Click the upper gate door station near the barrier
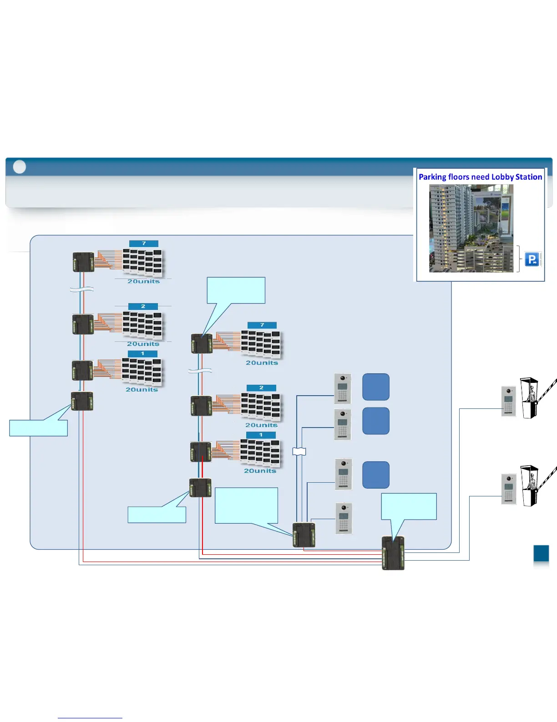 coord(509,401)
